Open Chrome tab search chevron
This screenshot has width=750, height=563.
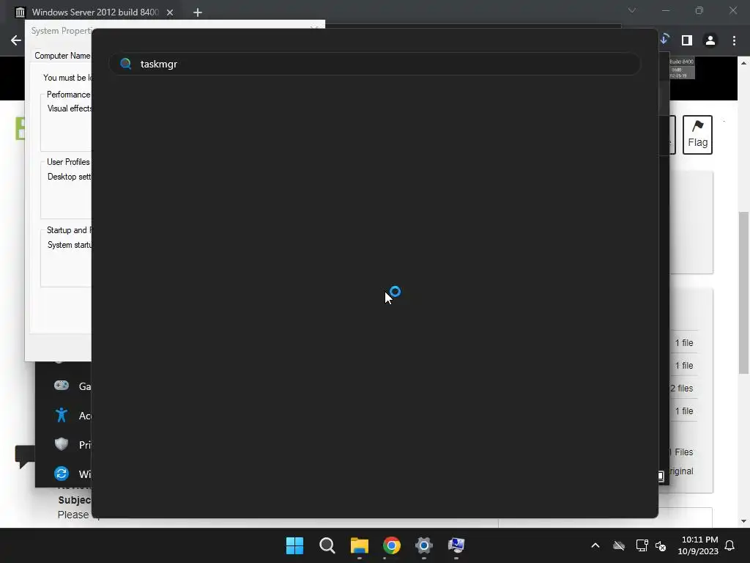[632, 10]
